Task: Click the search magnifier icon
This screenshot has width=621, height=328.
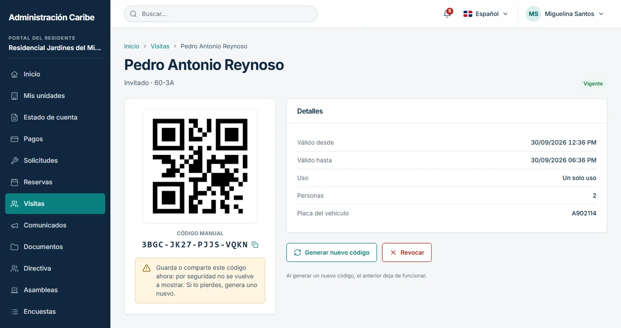Action: tap(133, 14)
